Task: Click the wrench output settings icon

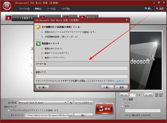Action: [x=71, y=103]
